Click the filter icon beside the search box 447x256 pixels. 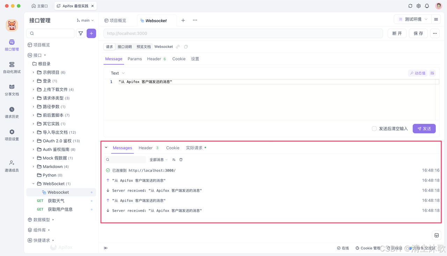[81, 33]
